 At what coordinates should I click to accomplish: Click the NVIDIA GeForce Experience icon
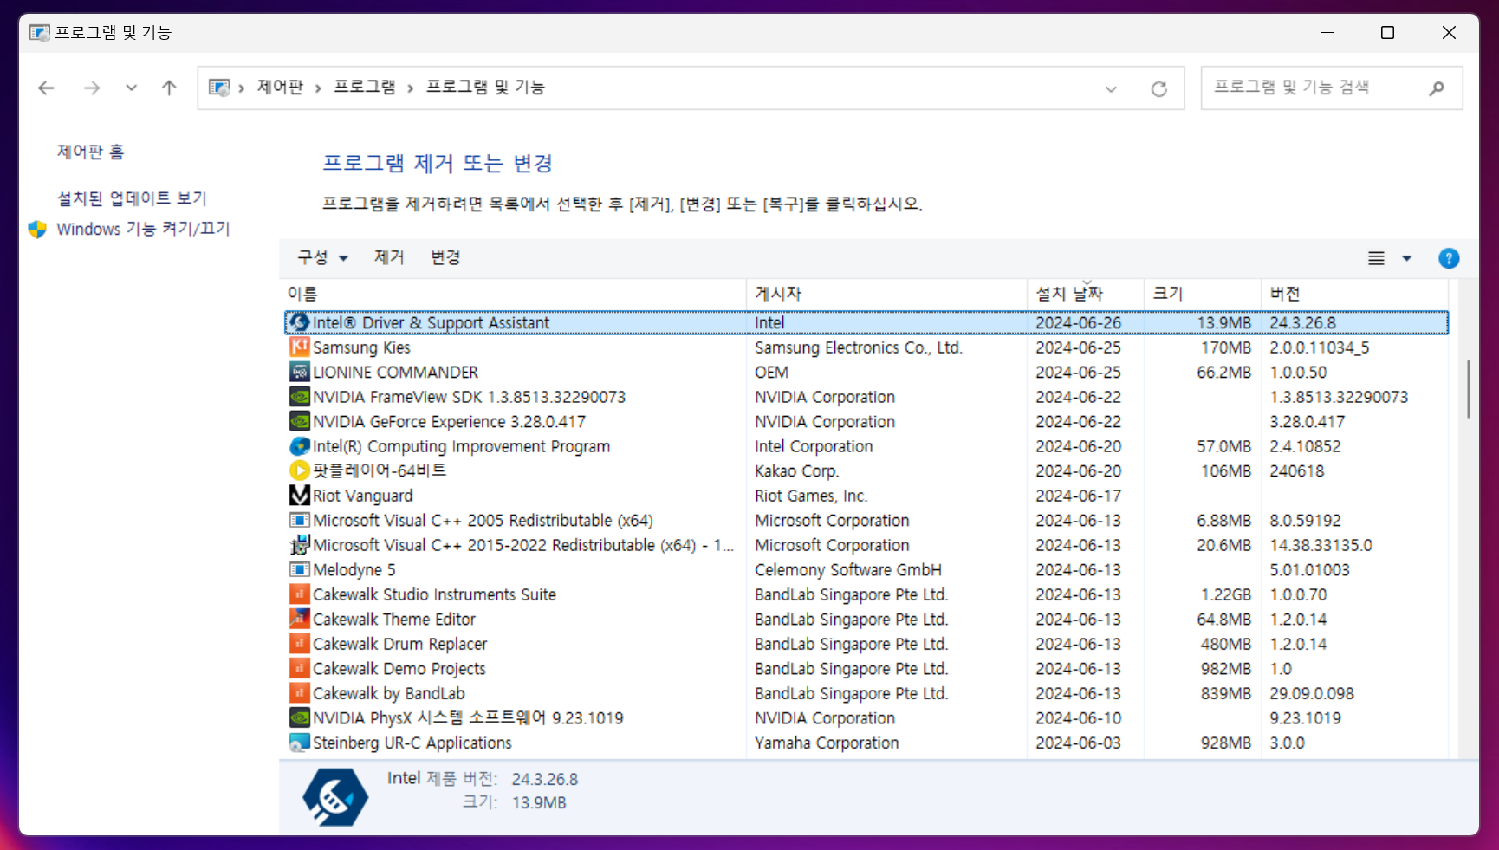point(299,421)
